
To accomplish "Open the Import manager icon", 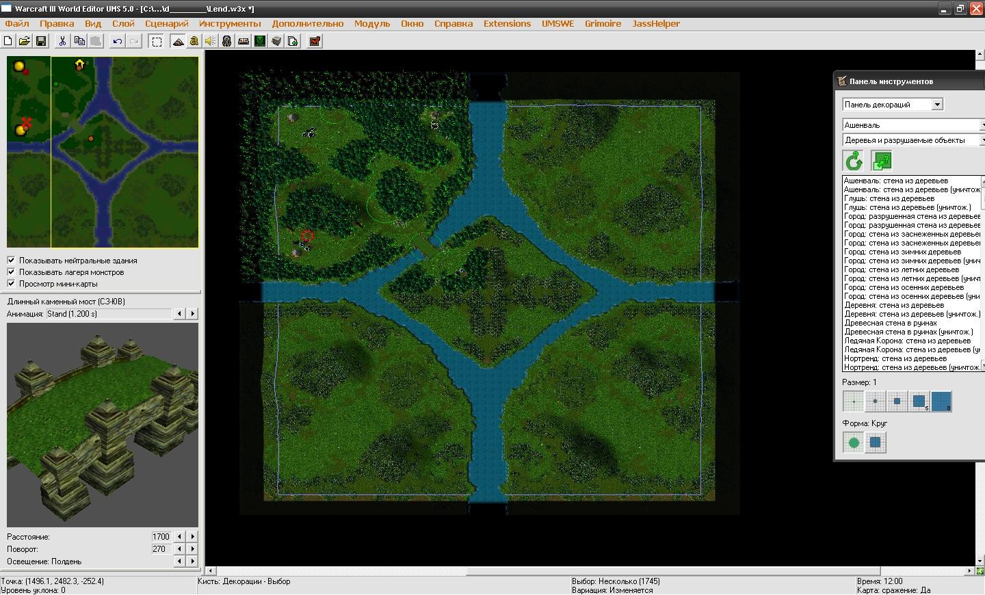I will click(293, 41).
